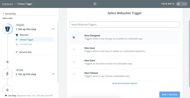Select the New Event radio button

(74, 62)
